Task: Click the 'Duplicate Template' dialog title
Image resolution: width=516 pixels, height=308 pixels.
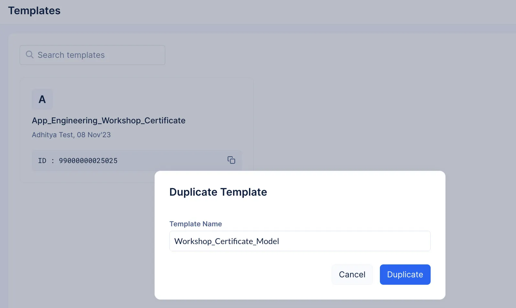Action: click(x=218, y=192)
